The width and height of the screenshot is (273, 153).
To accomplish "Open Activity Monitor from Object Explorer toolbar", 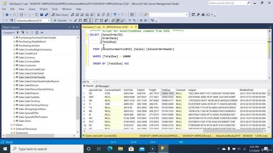I will (42, 32).
